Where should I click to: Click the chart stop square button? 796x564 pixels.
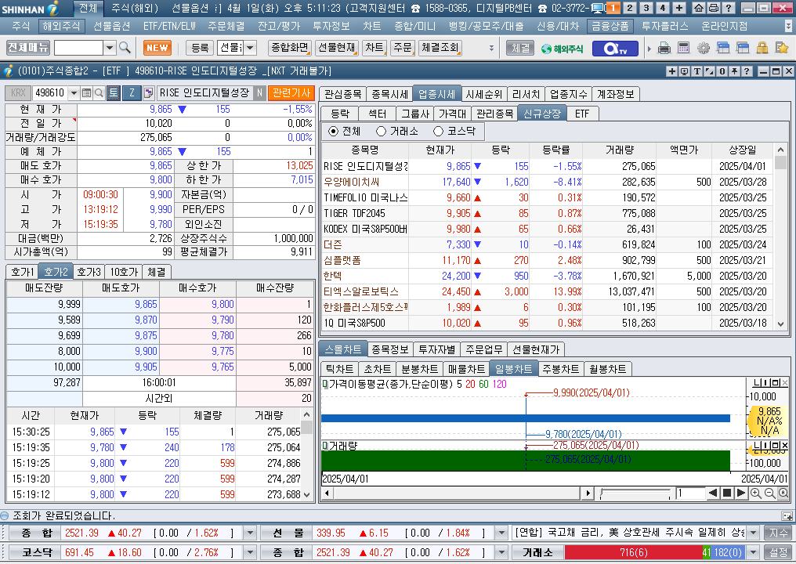coord(727,493)
